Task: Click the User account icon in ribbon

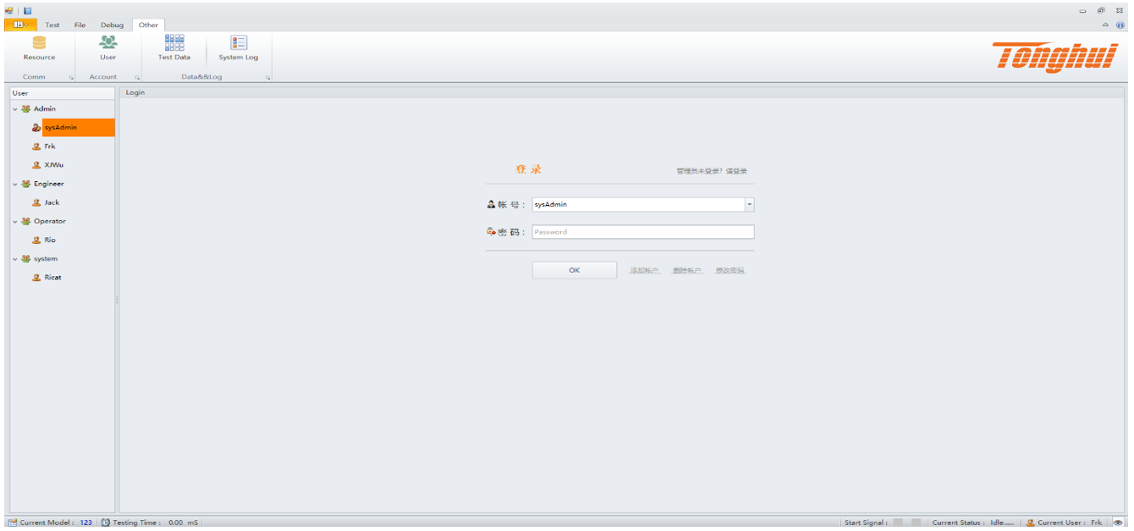Action: [x=107, y=43]
